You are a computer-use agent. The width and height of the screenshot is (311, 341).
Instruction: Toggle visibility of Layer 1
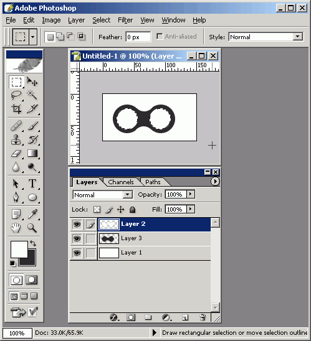tap(77, 253)
